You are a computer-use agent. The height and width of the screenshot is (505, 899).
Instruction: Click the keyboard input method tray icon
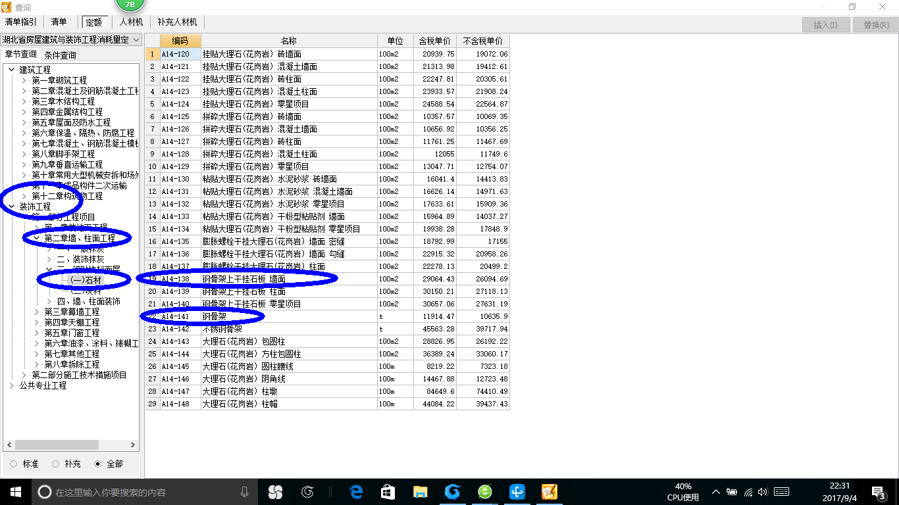pyautogui.click(x=781, y=492)
